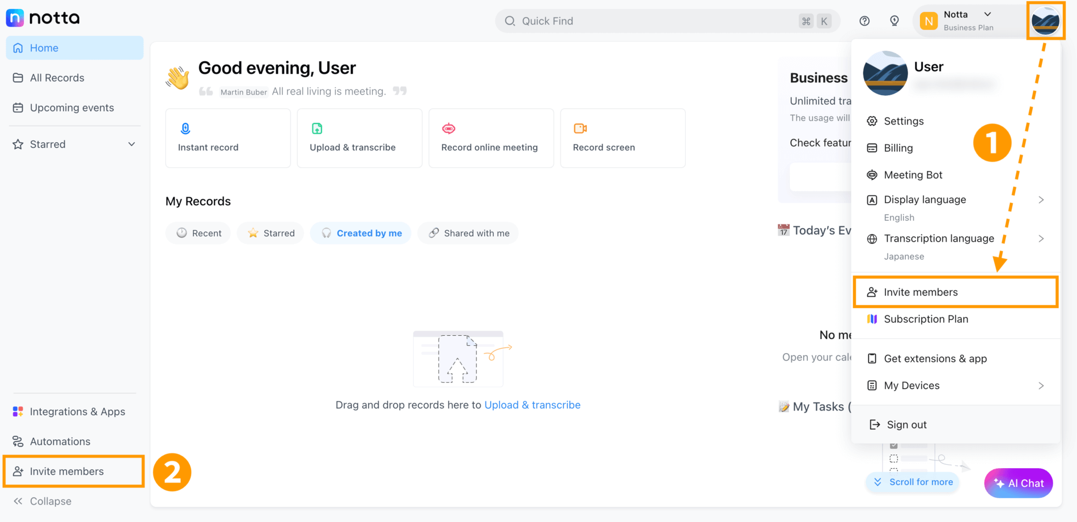
Task: Select the Record screen card
Action: (x=622, y=138)
